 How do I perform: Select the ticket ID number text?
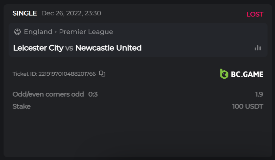67,74
